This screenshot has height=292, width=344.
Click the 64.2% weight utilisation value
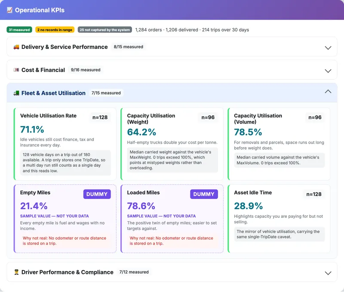pyautogui.click(x=141, y=132)
